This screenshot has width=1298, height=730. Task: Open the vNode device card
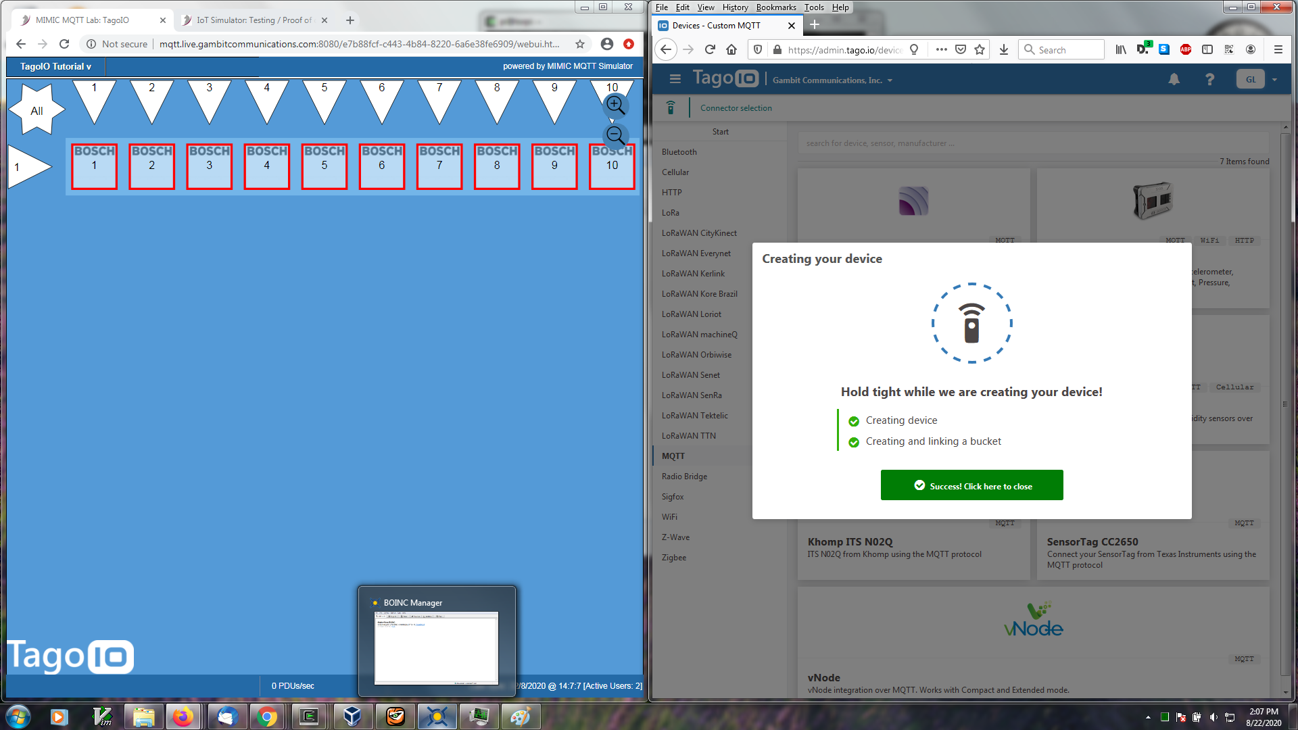[1033, 642]
